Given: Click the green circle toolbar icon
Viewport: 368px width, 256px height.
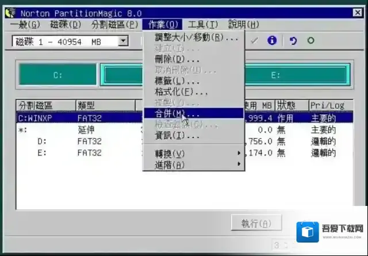Looking at the screenshot, I should pos(310,41).
